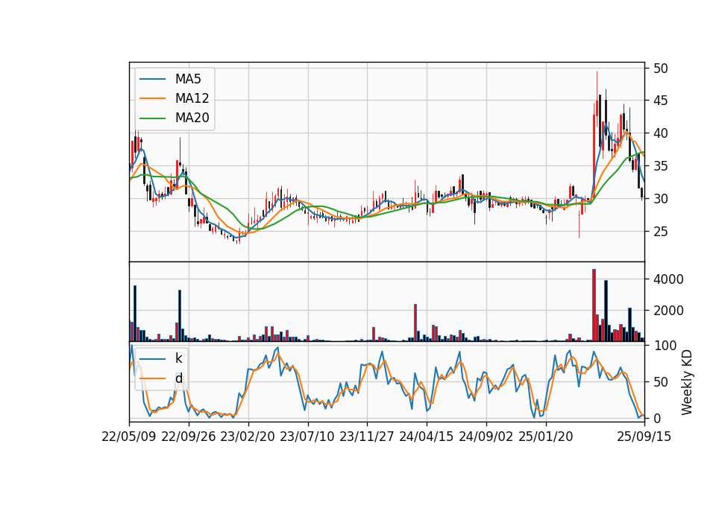Click the MA20 legend label

[192, 118]
